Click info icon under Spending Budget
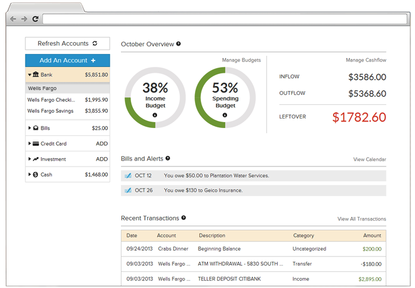The image size is (415, 288). 225,115
